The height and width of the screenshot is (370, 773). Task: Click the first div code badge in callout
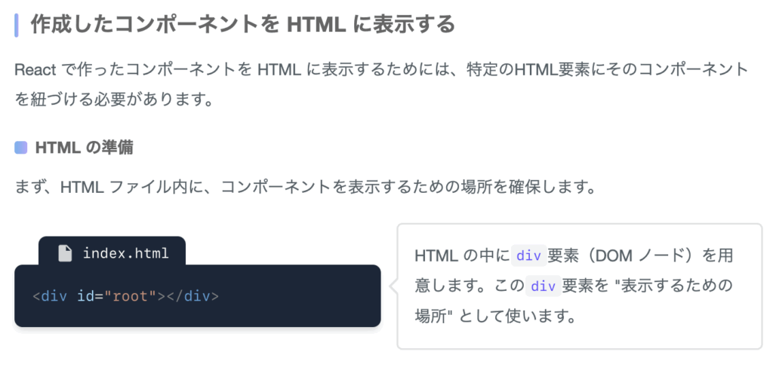(529, 255)
